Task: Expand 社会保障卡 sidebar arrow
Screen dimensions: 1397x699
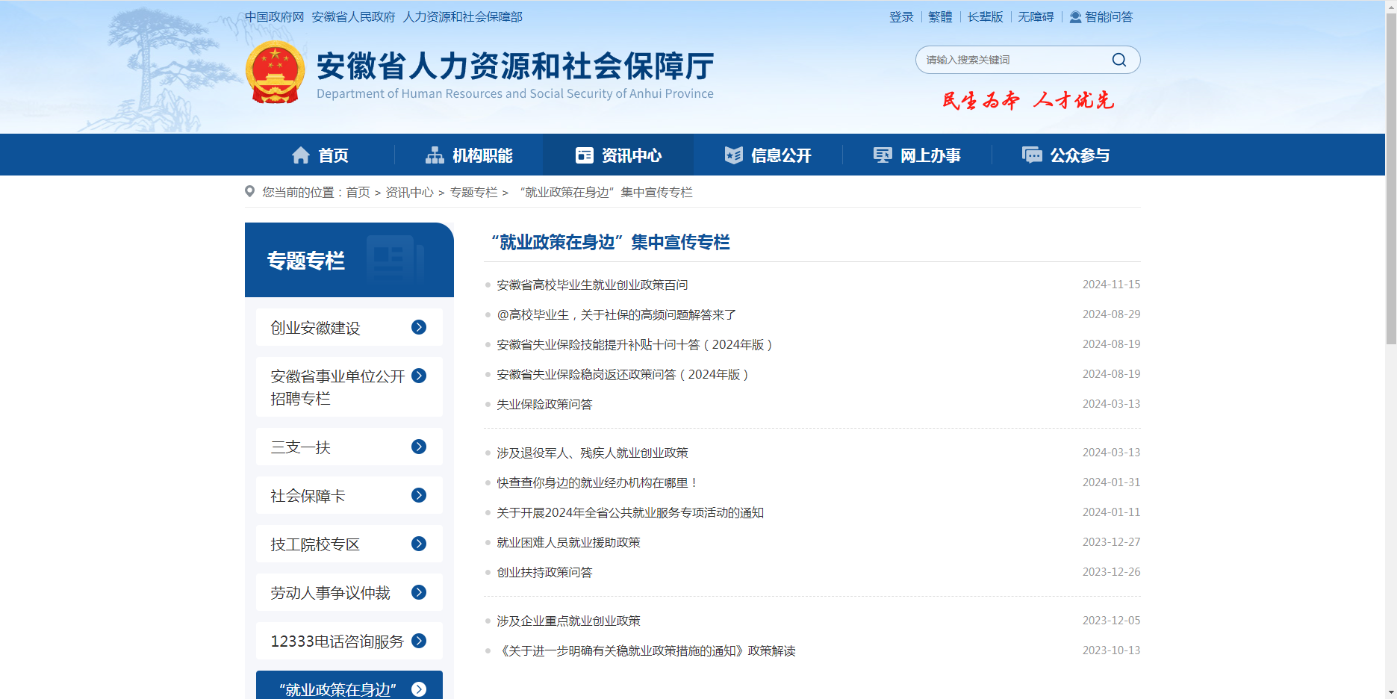Action: [419, 495]
